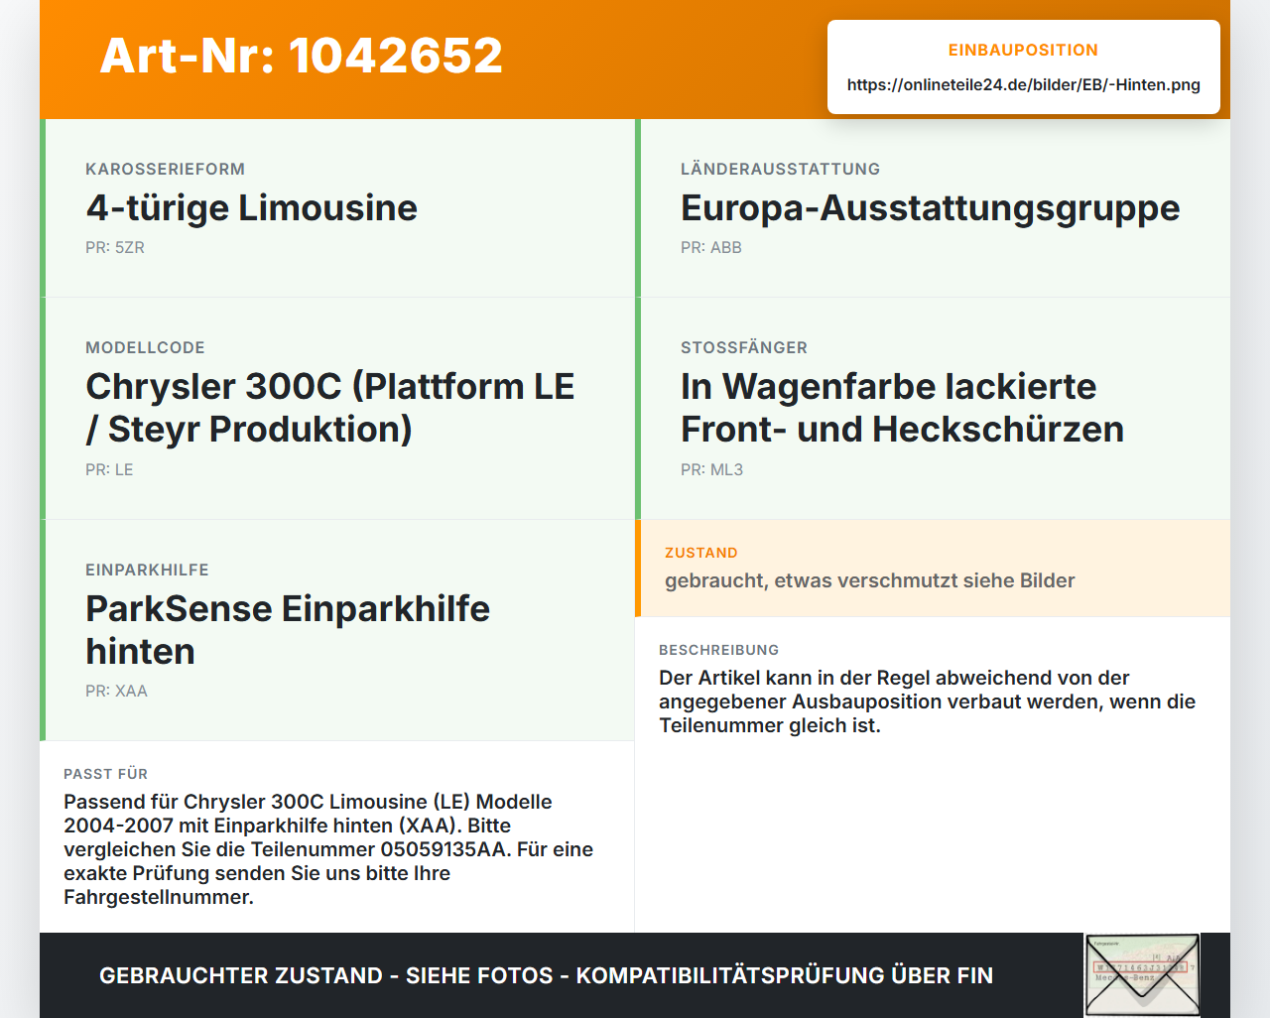This screenshot has width=1270, height=1018.
Task: Click the envelope VIN request icon
Action: click(x=1142, y=975)
